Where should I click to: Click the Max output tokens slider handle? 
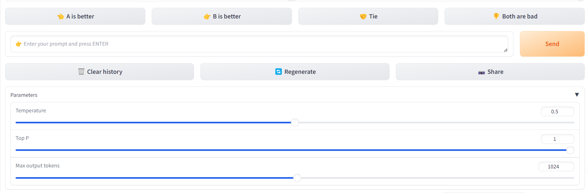pos(297,178)
